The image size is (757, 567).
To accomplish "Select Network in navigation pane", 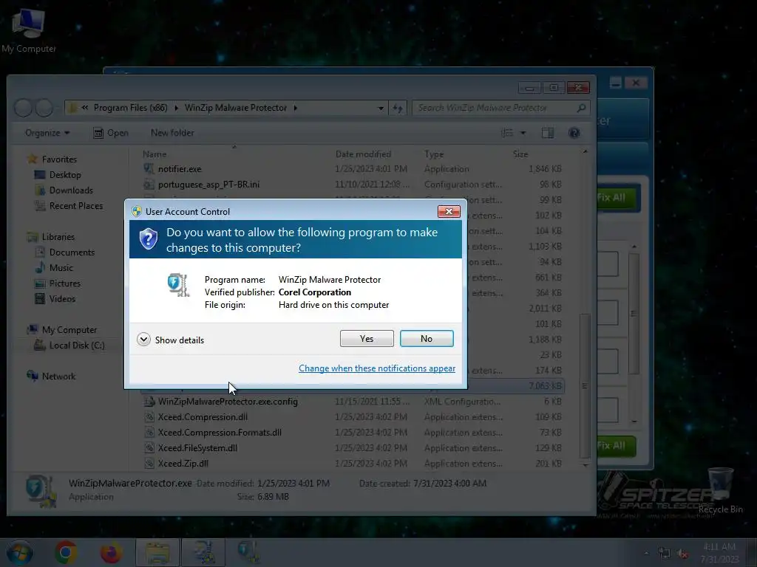I will pos(58,376).
